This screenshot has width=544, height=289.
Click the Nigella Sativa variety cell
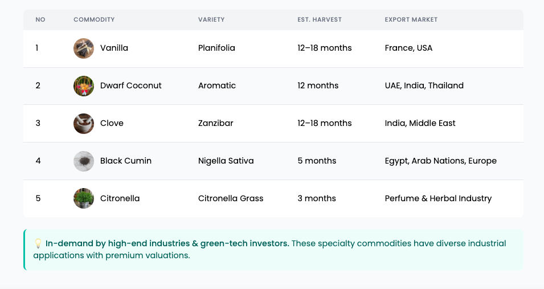(226, 161)
